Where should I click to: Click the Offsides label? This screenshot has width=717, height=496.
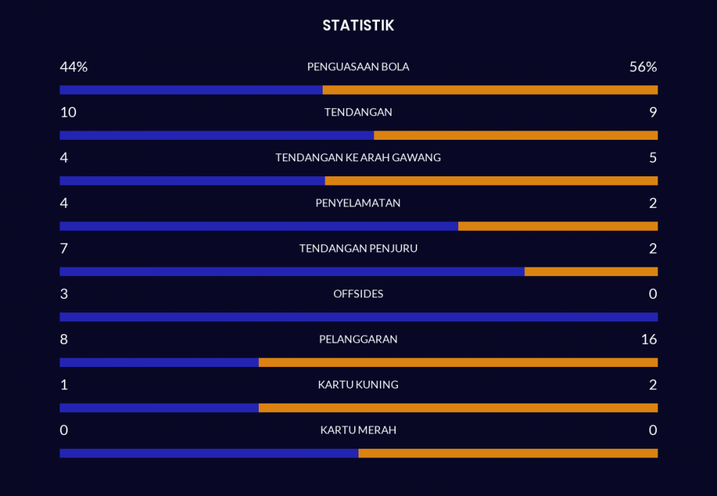(x=358, y=294)
